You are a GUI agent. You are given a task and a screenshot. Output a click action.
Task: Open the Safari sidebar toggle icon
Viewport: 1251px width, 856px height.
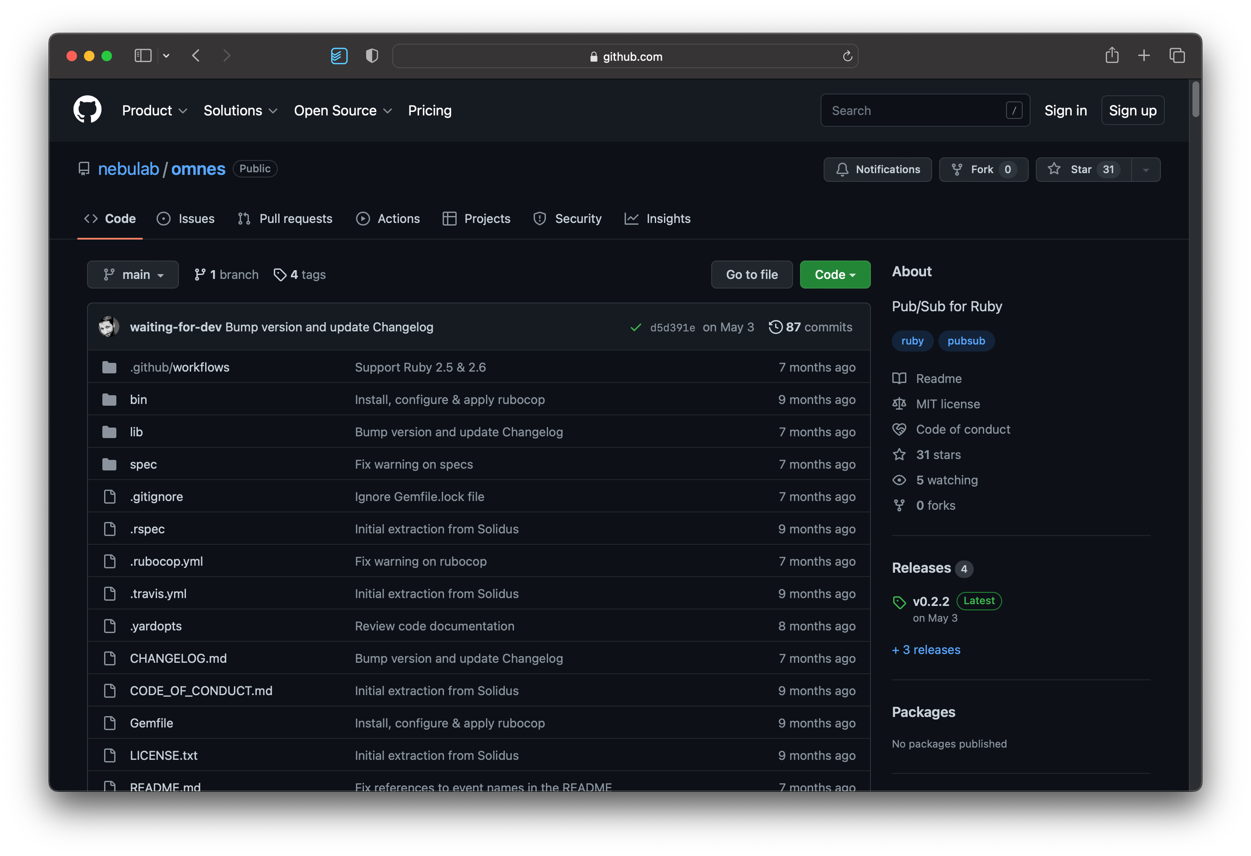coord(143,56)
